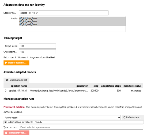Click the managed manifest status cell
Image resolution: width=147 pixels, height=138 pixels.
[136, 91]
